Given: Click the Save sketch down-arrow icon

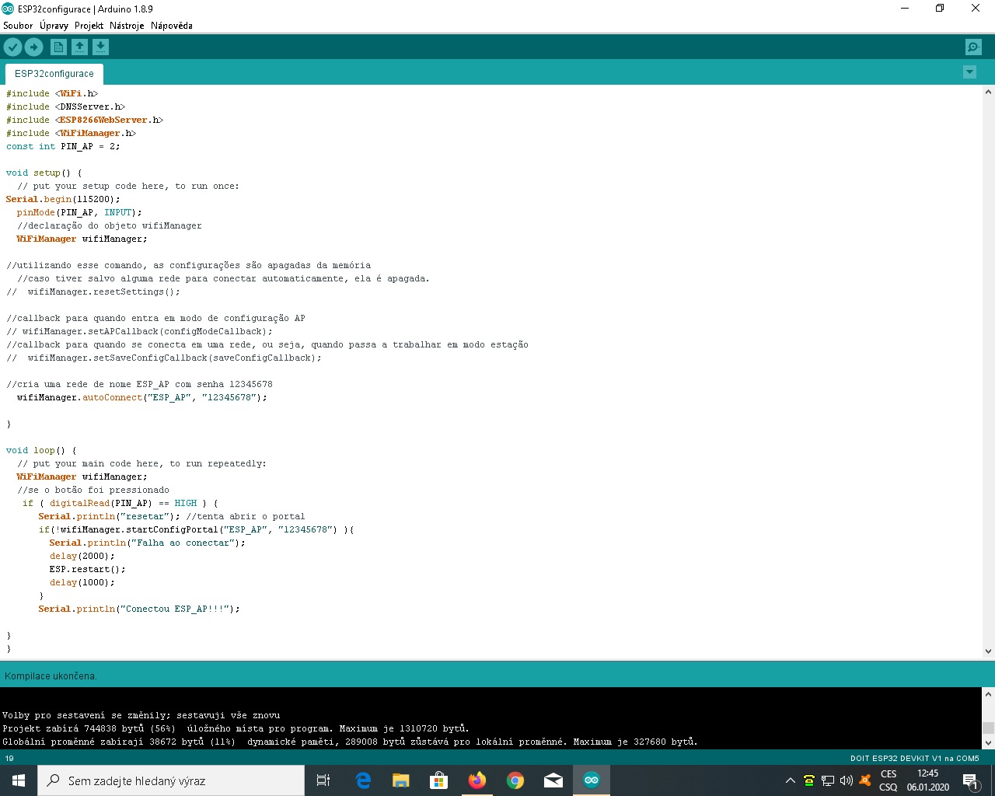Looking at the screenshot, I should 100,47.
